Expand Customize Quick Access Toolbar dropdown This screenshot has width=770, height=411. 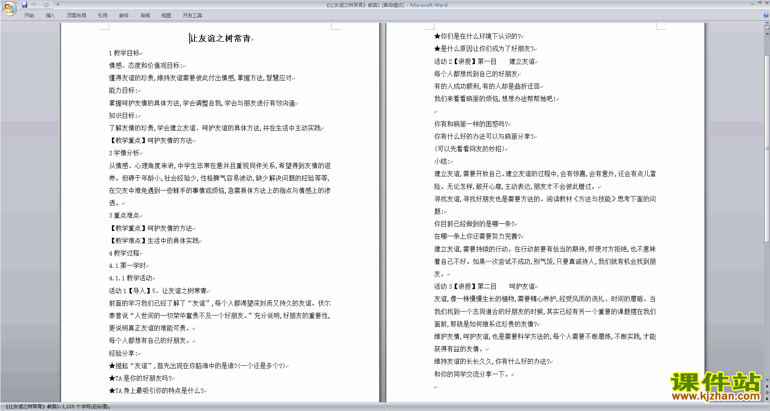[58, 5]
